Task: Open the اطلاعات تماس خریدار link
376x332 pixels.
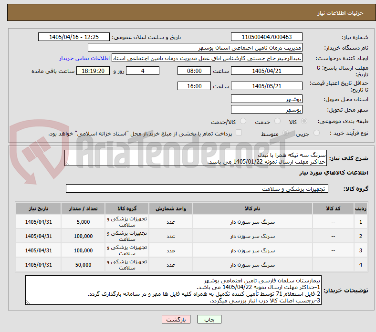Action: pos(84,58)
